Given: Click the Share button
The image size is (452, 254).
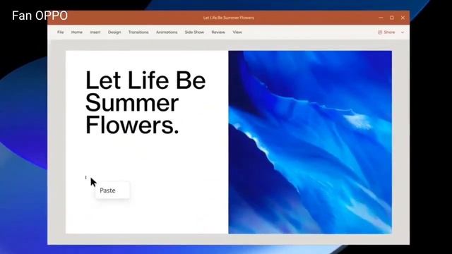Looking at the screenshot, I should [386, 32].
